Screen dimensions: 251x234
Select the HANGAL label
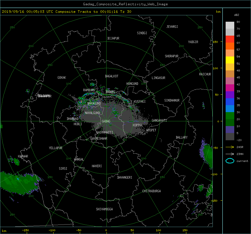(x=79, y=159)
